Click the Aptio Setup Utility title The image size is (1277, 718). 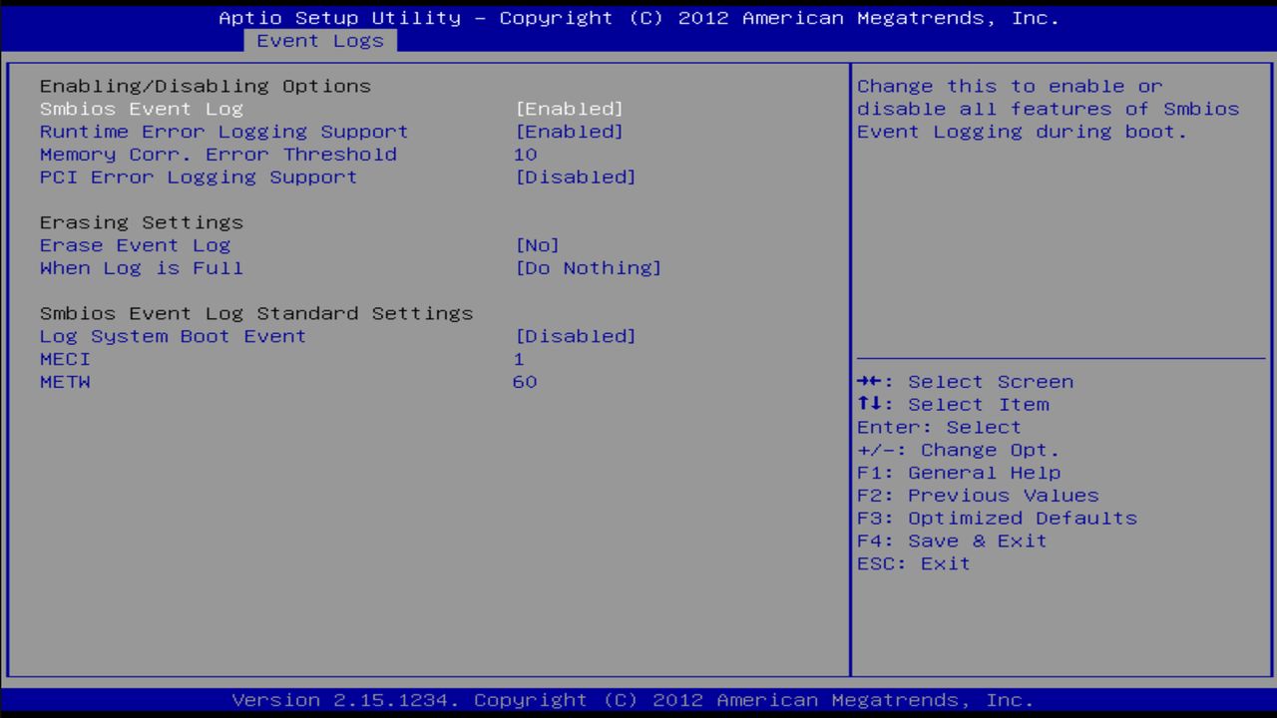pos(638,18)
